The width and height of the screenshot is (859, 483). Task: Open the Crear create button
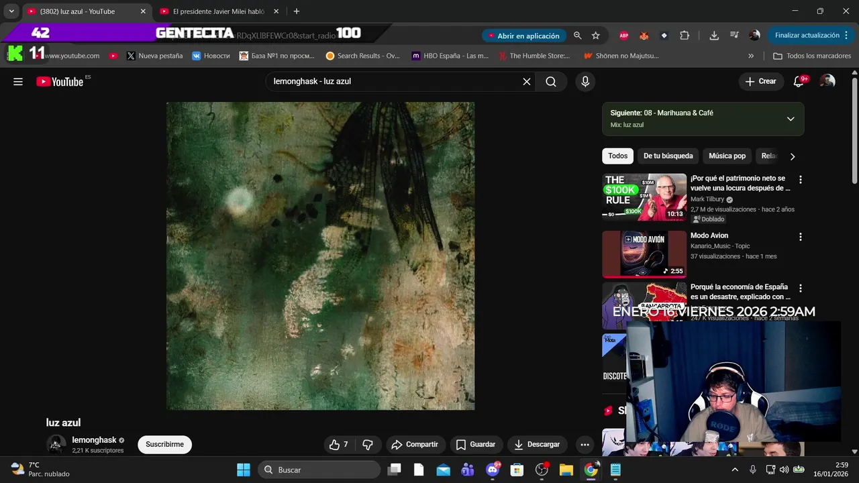(761, 81)
